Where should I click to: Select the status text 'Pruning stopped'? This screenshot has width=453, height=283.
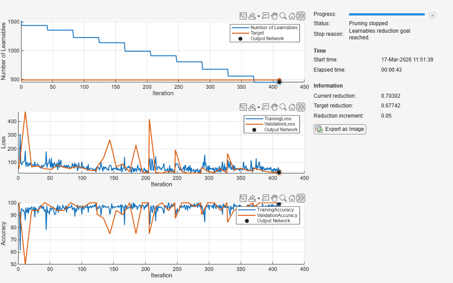[x=369, y=23]
